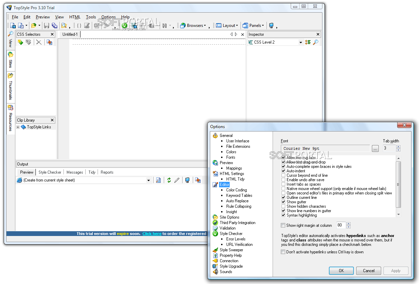Click the copy-selector icon in CSS Selectors toolbar
The height and width of the screenshot is (284, 419).
coord(49,42)
